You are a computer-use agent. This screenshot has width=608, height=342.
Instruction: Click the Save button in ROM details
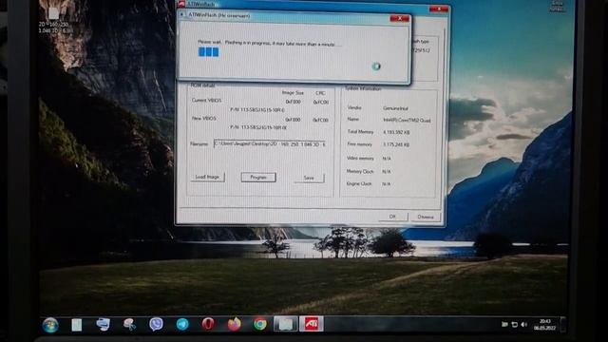click(x=309, y=178)
